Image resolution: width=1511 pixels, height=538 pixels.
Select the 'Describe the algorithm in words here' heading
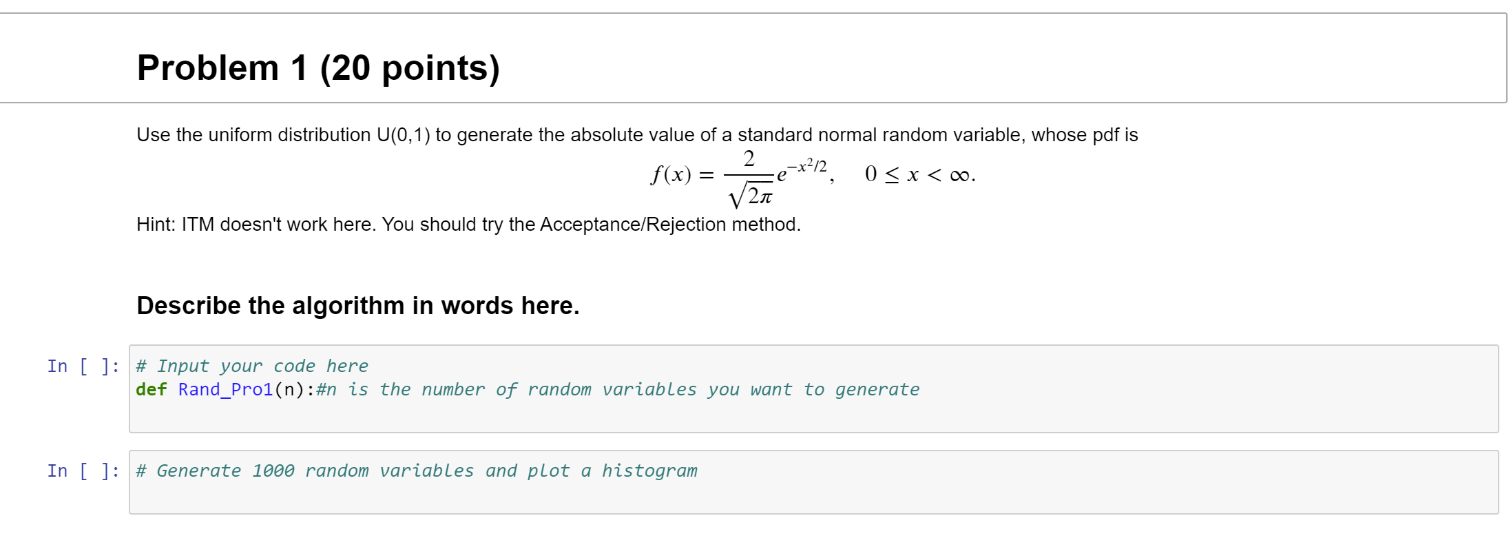click(x=358, y=305)
